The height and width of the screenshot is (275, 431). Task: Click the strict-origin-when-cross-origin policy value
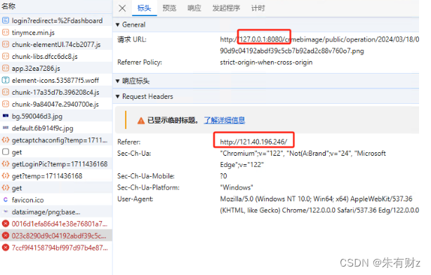(x=266, y=62)
